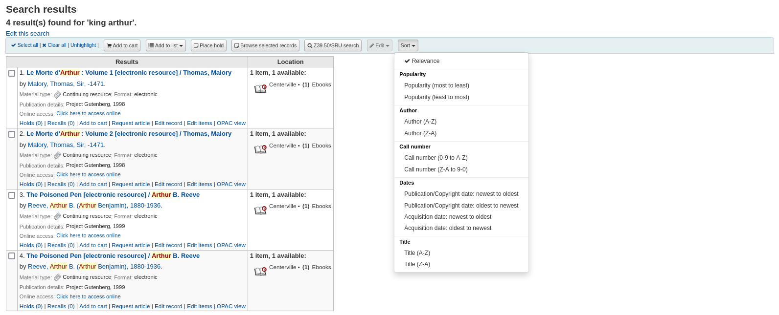Collapse the Sort dropdown button
The image size is (779, 315).
click(408, 45)
